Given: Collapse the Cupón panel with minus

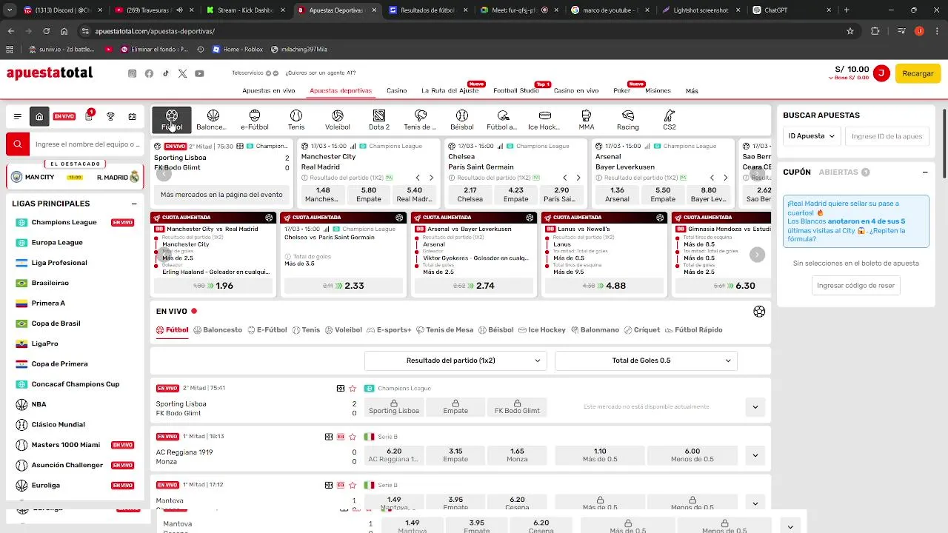Looking at the screenshot, I should pyautogui.click(x=925, y=172).
